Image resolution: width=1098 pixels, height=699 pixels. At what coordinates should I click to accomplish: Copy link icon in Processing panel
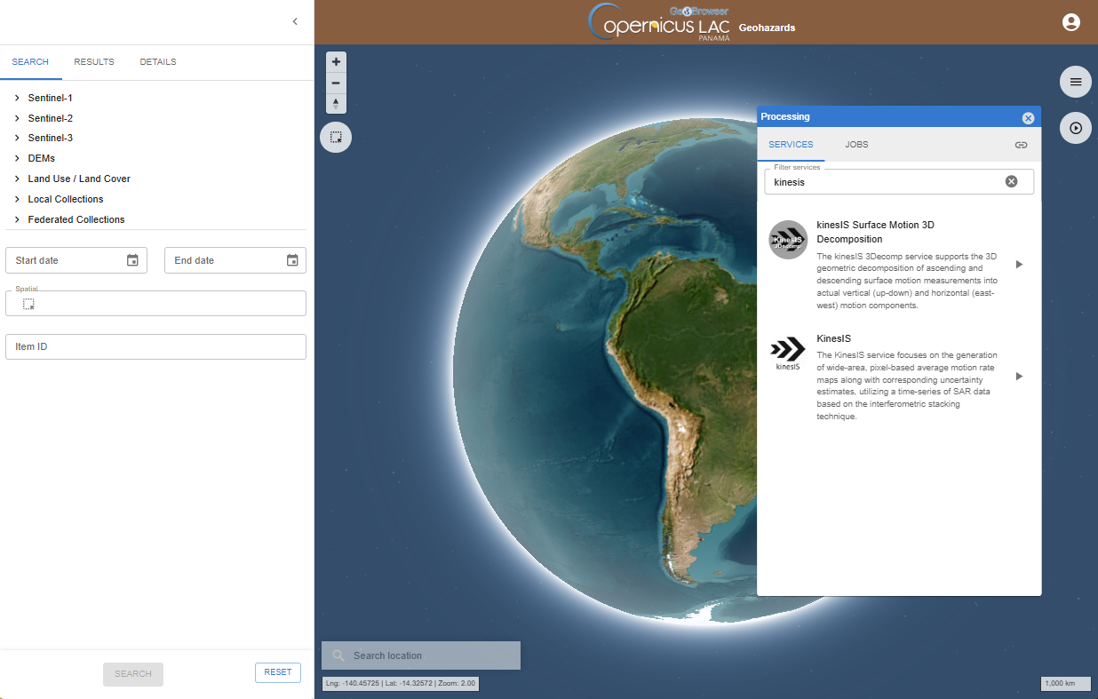(1021, 145)
